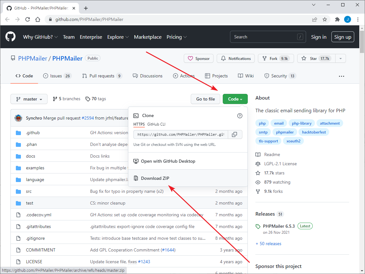Open the COMMITMENT file

(x=41, y=250)
